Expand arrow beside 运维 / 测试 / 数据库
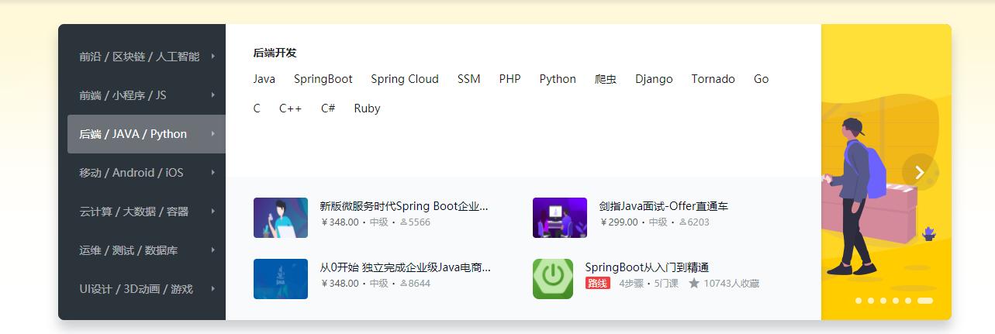Screen dimensions: 995x334 (212, 250)
